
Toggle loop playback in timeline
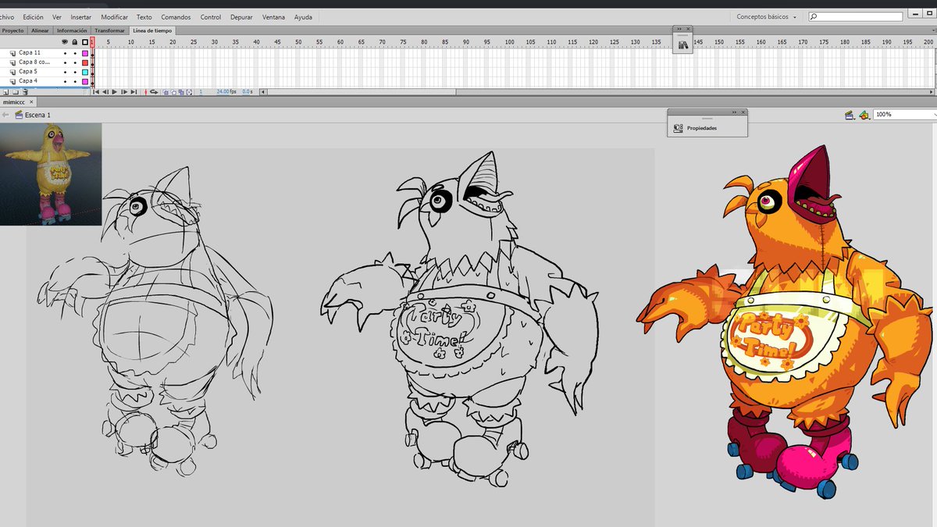point(153,92)
